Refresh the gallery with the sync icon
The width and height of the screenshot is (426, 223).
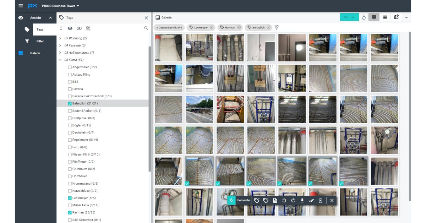(364, 17)
